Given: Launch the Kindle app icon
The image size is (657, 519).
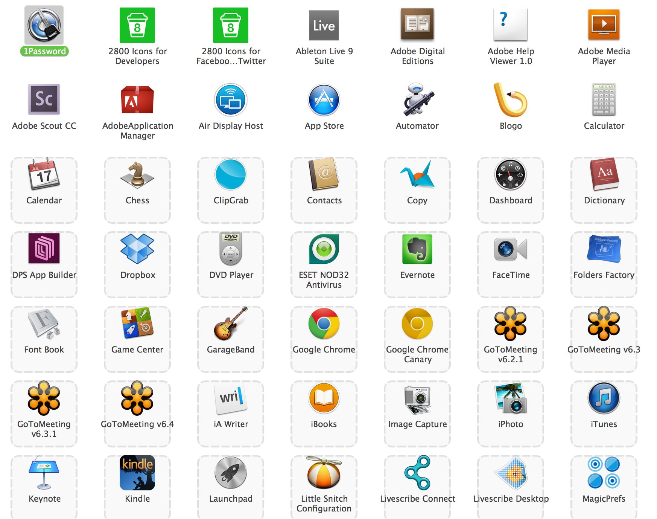Looking at the screenshot, I should click(137, 473).
